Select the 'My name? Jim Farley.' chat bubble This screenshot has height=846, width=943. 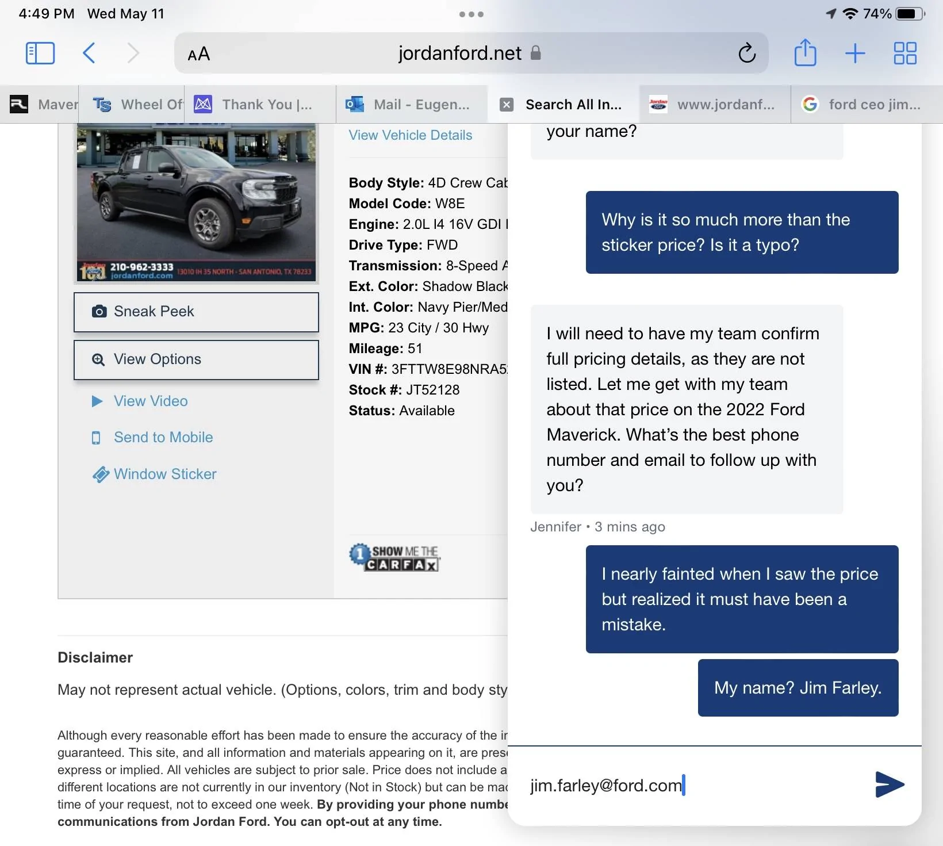coord(798,688)
